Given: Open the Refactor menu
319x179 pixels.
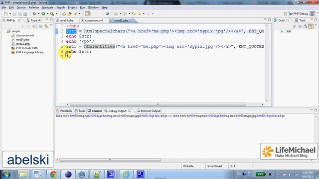Looking at the screenshot, I should tap(34, 7).
